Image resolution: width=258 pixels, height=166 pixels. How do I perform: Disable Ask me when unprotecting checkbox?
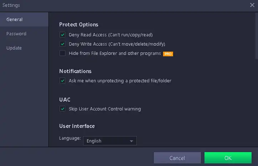[62, 81]
